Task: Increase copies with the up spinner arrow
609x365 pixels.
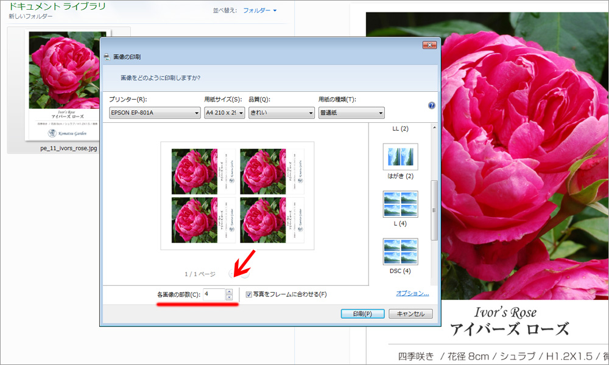Action: pyautogui.click(x=229, y=291)
